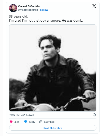Click the chain link icon

[40, 122]
